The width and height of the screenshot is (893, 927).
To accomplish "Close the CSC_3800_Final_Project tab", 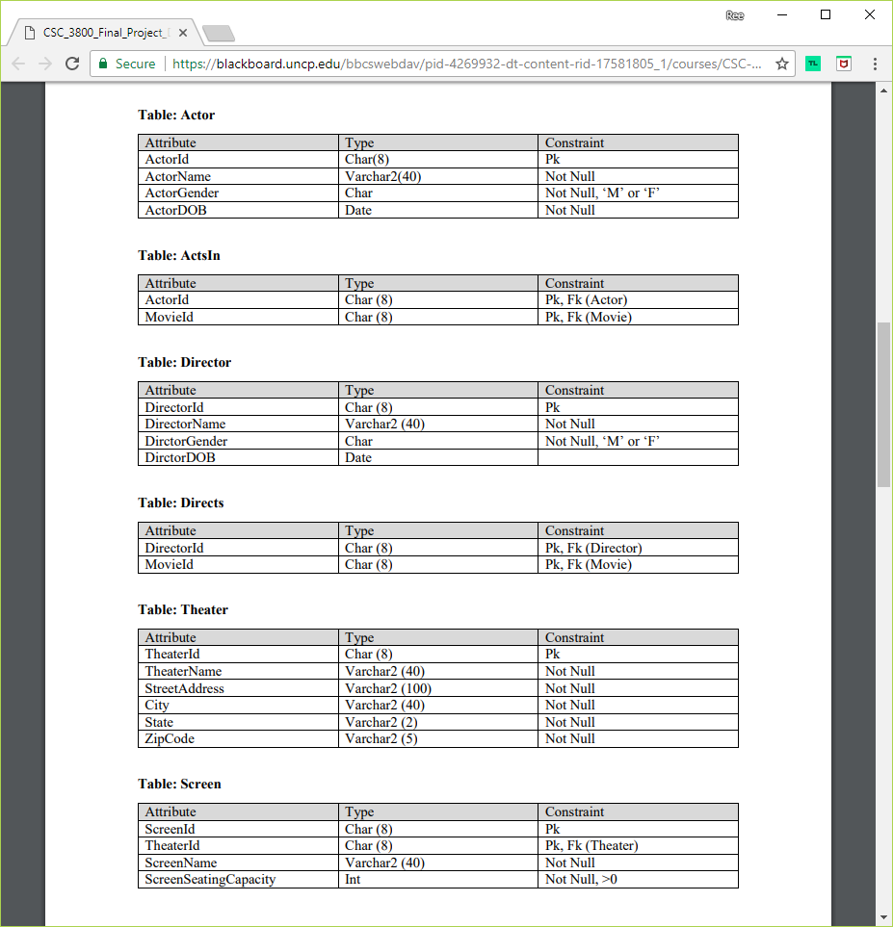I will [x=182, y=31].
